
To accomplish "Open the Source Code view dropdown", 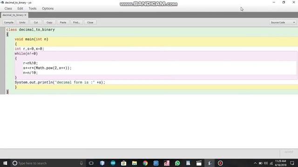I will pos(283,22).
